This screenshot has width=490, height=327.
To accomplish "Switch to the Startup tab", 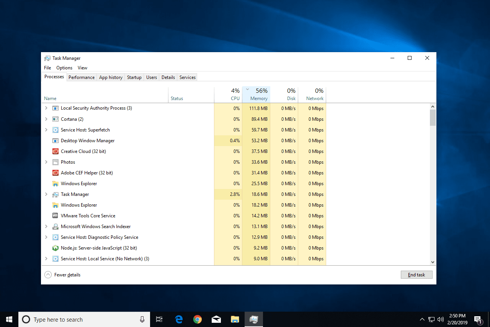I will coord(134,77).
